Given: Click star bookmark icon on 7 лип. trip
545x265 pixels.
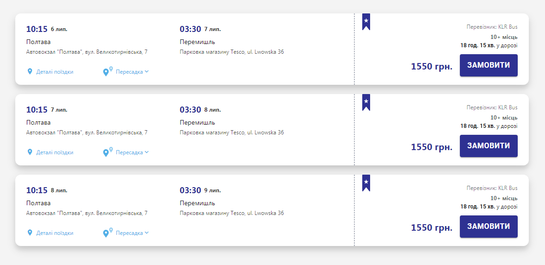Looking at the screenshot, I should (x=366, y=102).
